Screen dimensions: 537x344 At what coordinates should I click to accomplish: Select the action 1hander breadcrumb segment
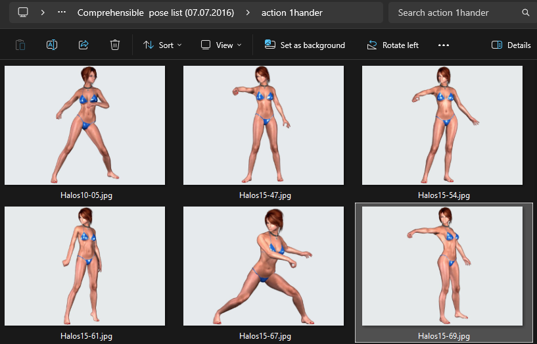pyautogui.click(x=292, y=12)
